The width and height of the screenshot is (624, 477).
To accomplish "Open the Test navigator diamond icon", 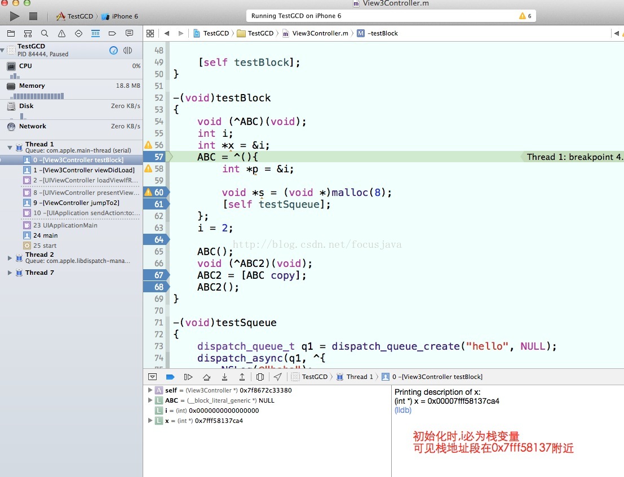I will coord(79,33).
